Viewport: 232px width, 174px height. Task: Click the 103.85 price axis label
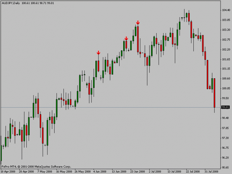coord(226,20)
